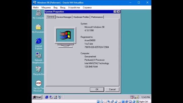Dismiss System Properties with Cancel
This screenshot has height=103, width=183.
(x=112, y=90)
